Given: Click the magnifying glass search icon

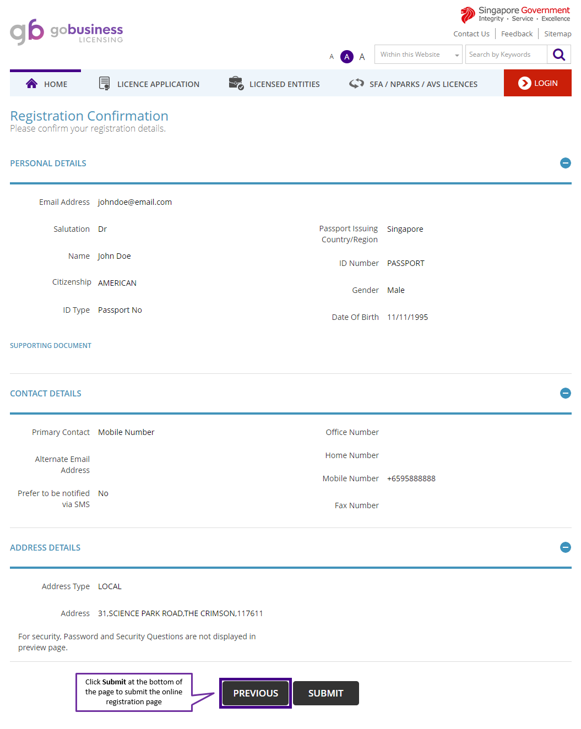Looking at the screenshot, I should pos(558,55).
